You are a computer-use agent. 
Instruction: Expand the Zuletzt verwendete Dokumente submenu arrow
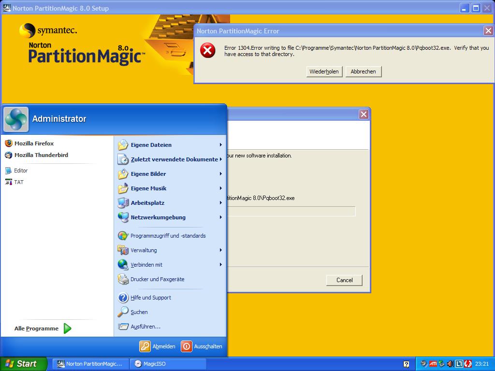(x=220, y=159)
